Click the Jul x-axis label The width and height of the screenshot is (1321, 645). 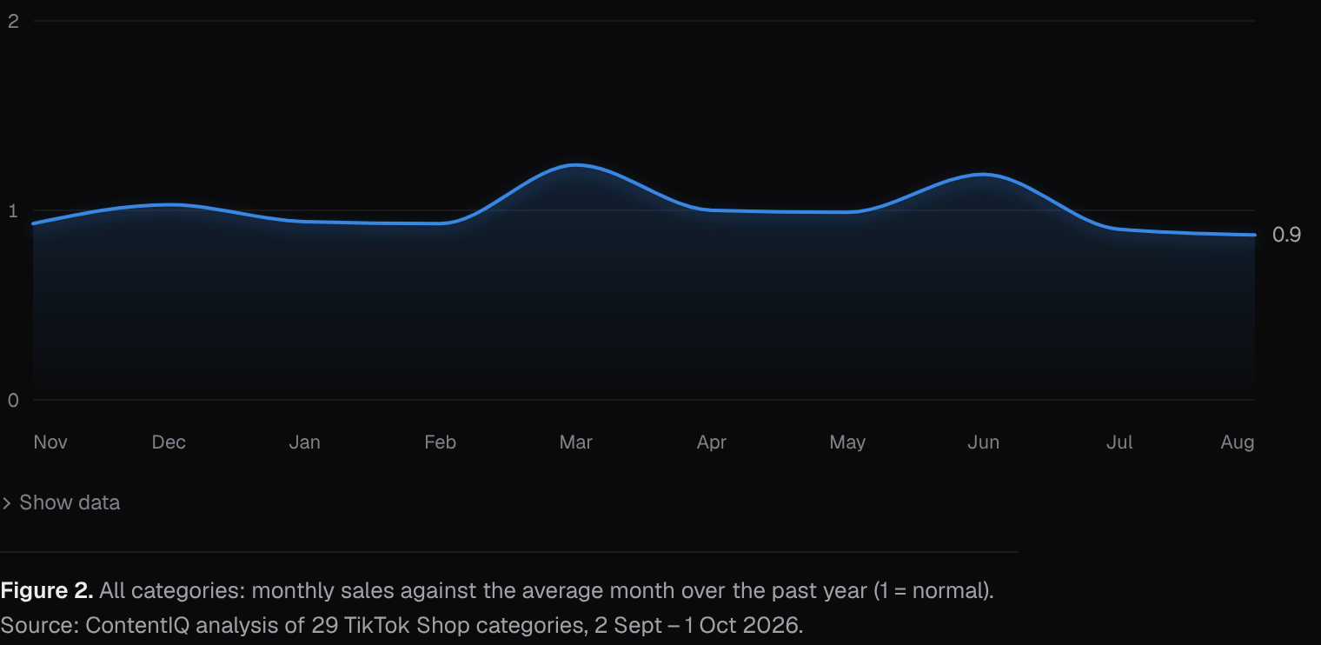tap(1119, 442)
